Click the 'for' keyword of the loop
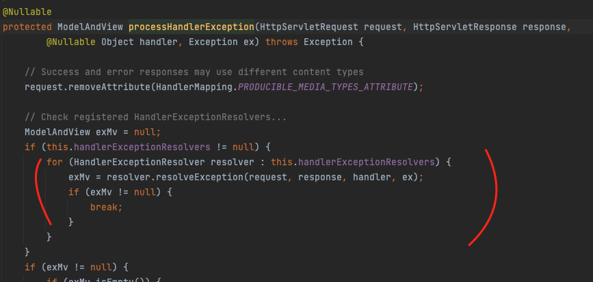593x282 pixels. click(x=55, y=163)
